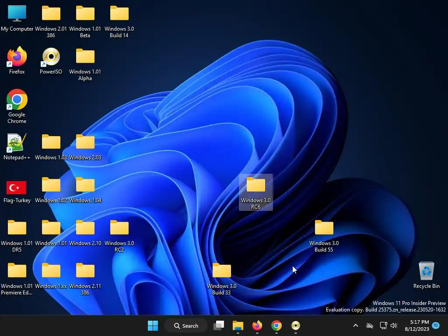Select the Windows 1.xx folder
The width and height of the screenshot is (448, 336).
[x=51, y=276]
